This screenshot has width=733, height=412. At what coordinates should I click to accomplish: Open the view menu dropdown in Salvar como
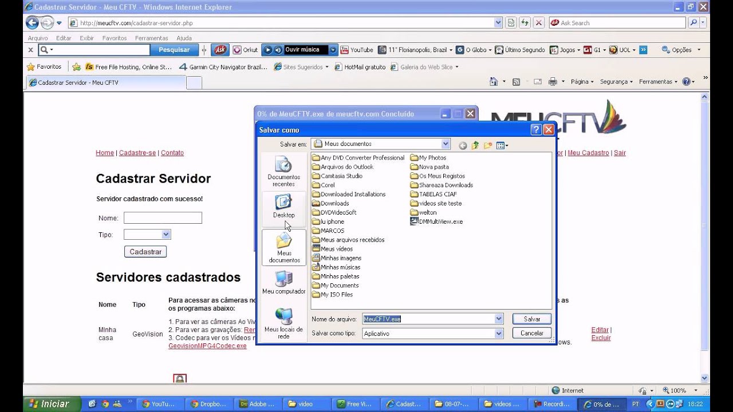tap(502, 145)
